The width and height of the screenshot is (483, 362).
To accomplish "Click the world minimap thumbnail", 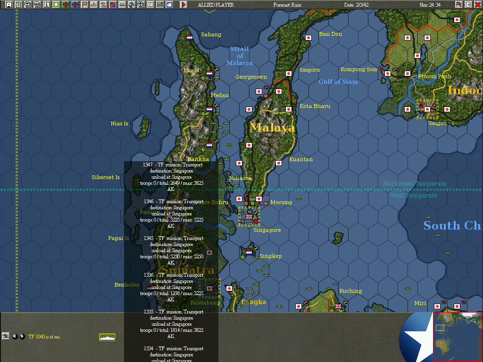I will [x=458, y=337].
